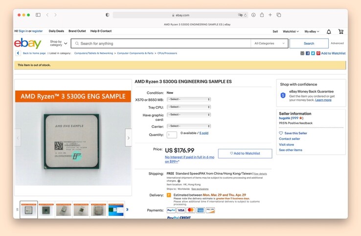Open a new tab with plus icon

click(x=270, y=15)
